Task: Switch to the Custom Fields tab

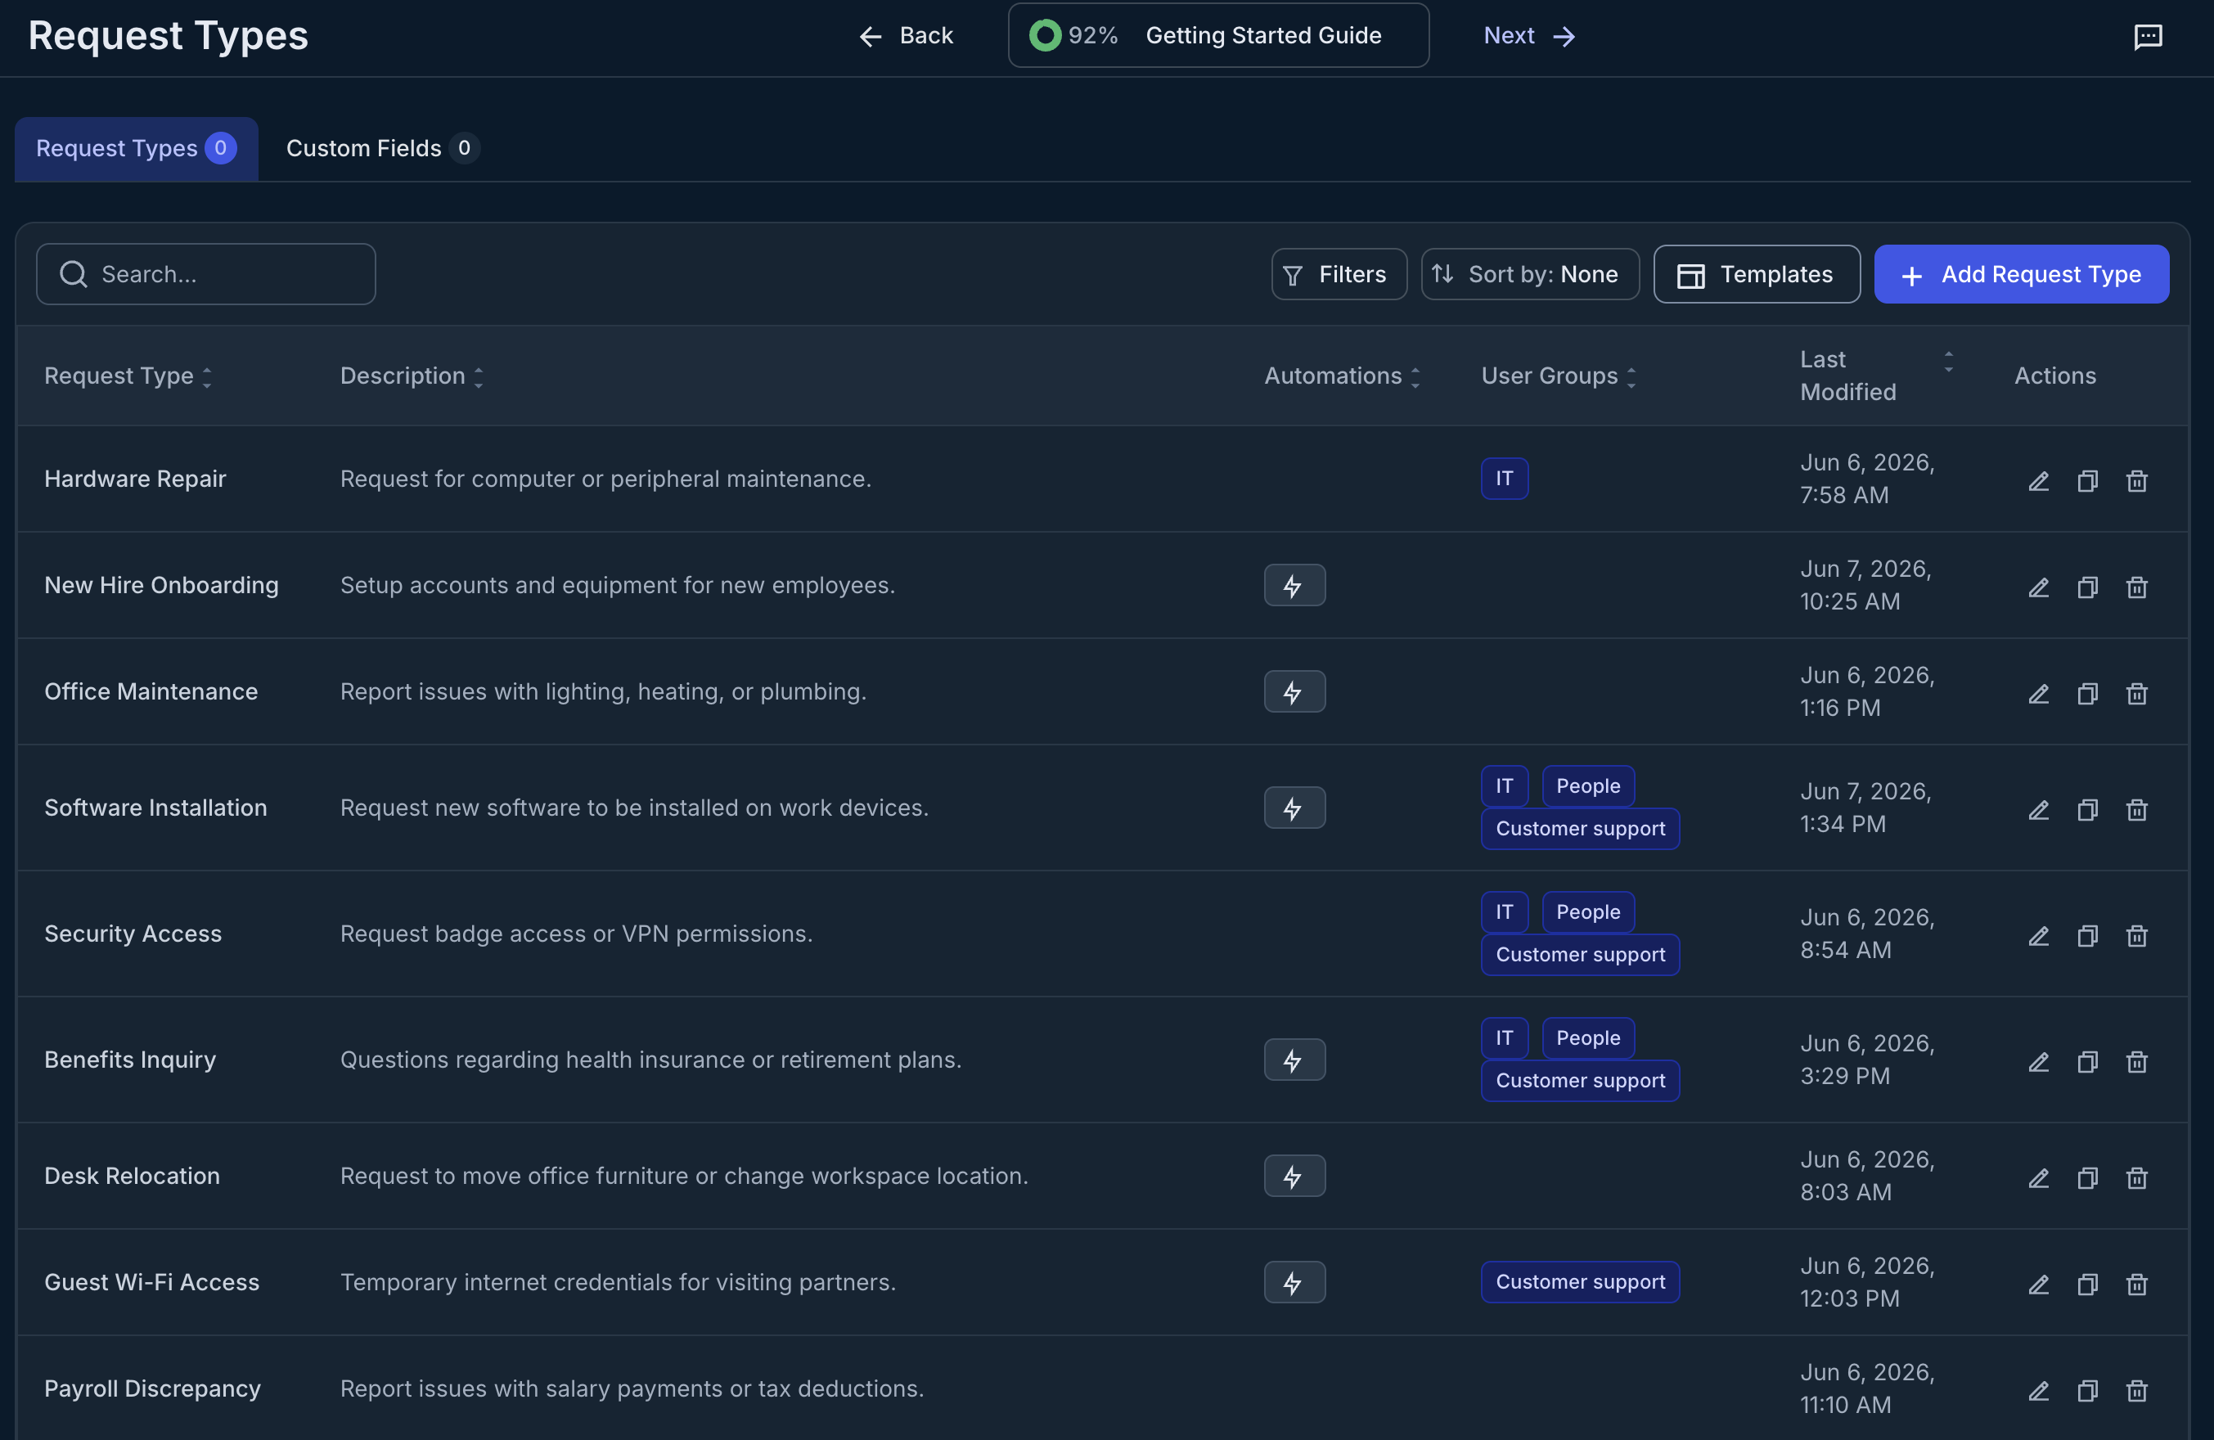Action: coord(382,148)
